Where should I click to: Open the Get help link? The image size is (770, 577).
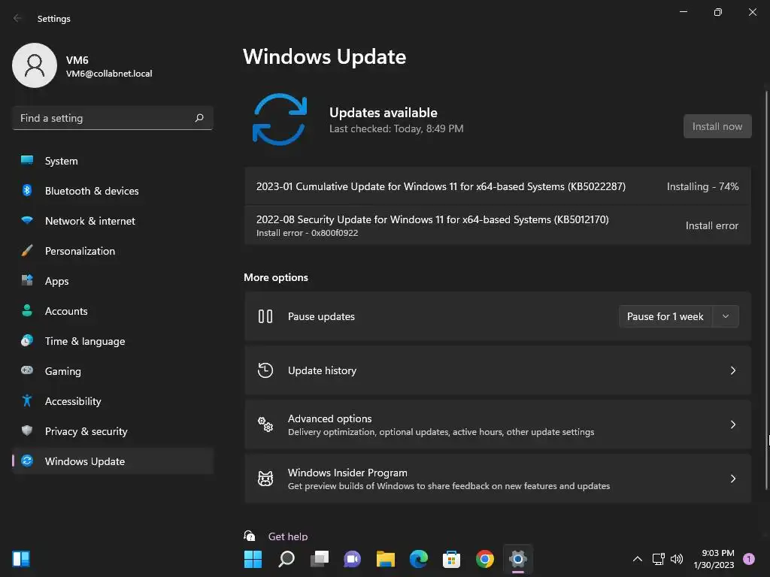[288, 536]
